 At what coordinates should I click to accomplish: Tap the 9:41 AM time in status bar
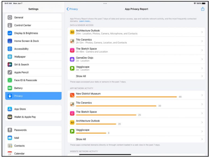(8, 3)
